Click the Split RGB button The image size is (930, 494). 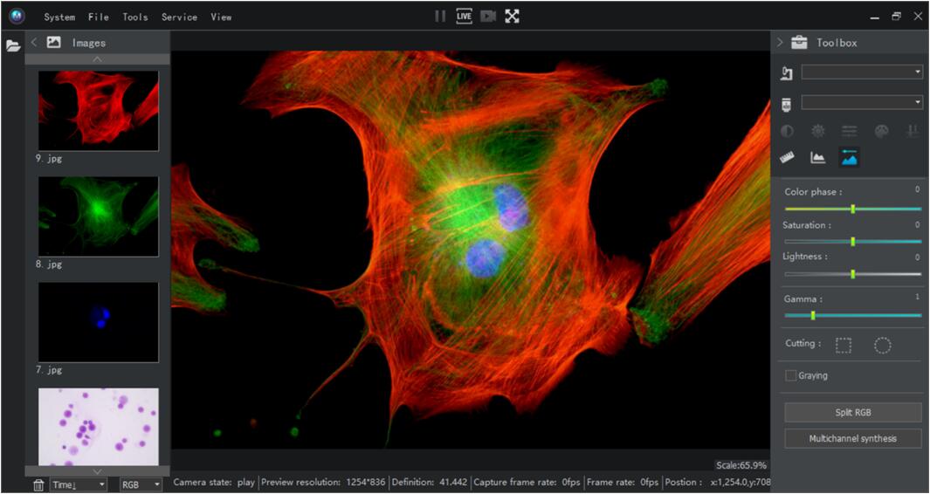coord(852,412)
